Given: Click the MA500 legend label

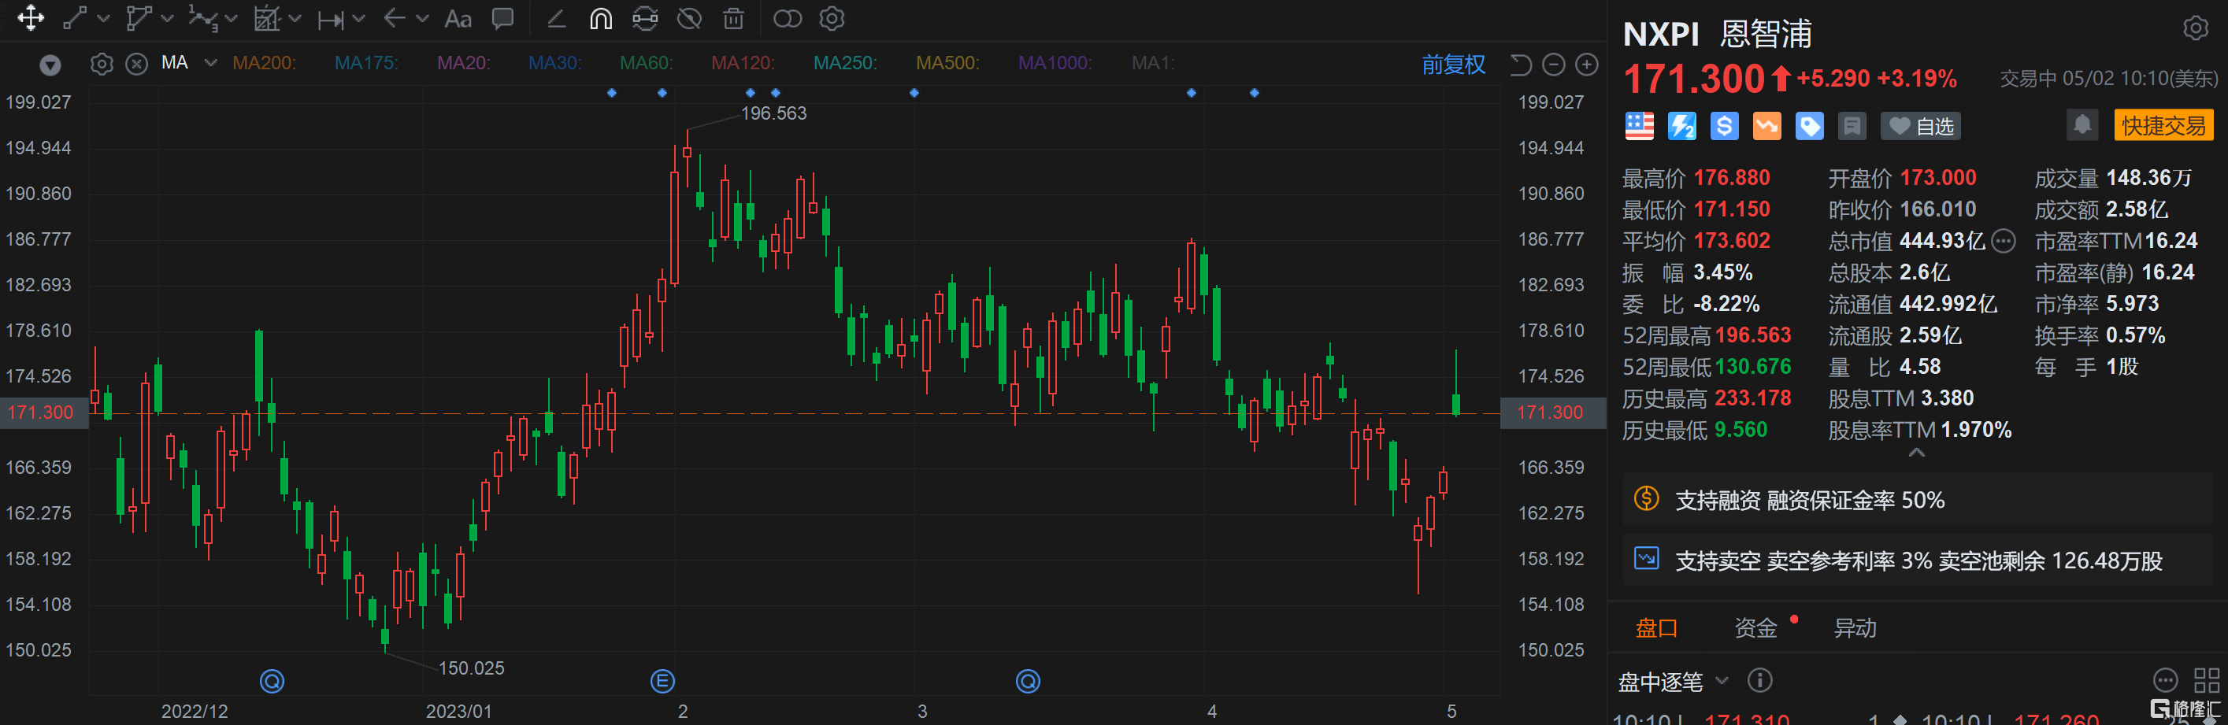Looking at the screenshot, I should click(x=948, y=63).
